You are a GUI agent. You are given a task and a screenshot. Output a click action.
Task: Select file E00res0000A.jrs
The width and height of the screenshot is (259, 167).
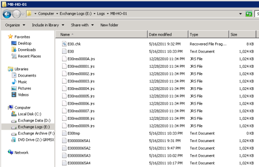pyautogui.click(x=81, y=59)
